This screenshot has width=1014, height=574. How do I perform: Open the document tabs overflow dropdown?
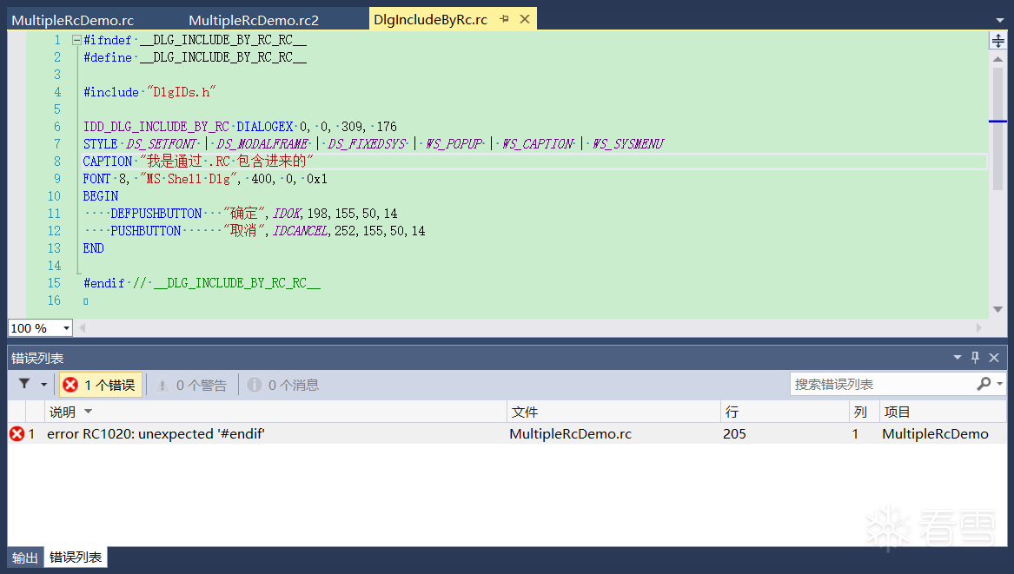(x=1000, y=21)
